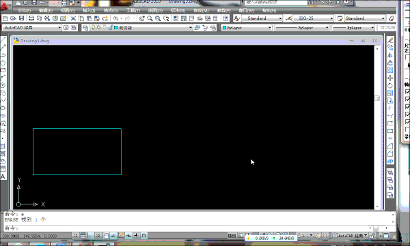
Task: Open the 修改(M) menu
Action: coord(201,10)
